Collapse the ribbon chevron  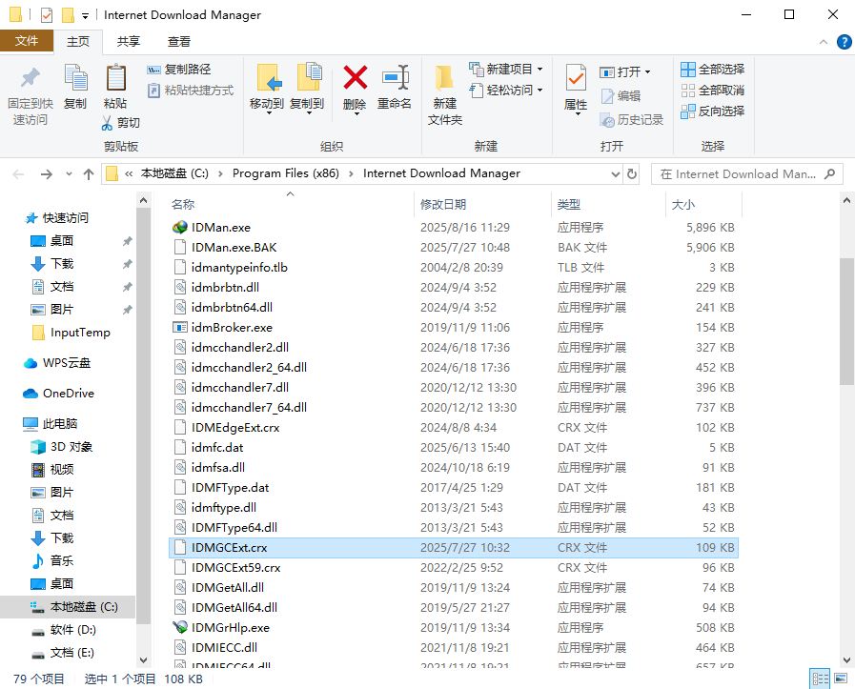tap(824, 41)
